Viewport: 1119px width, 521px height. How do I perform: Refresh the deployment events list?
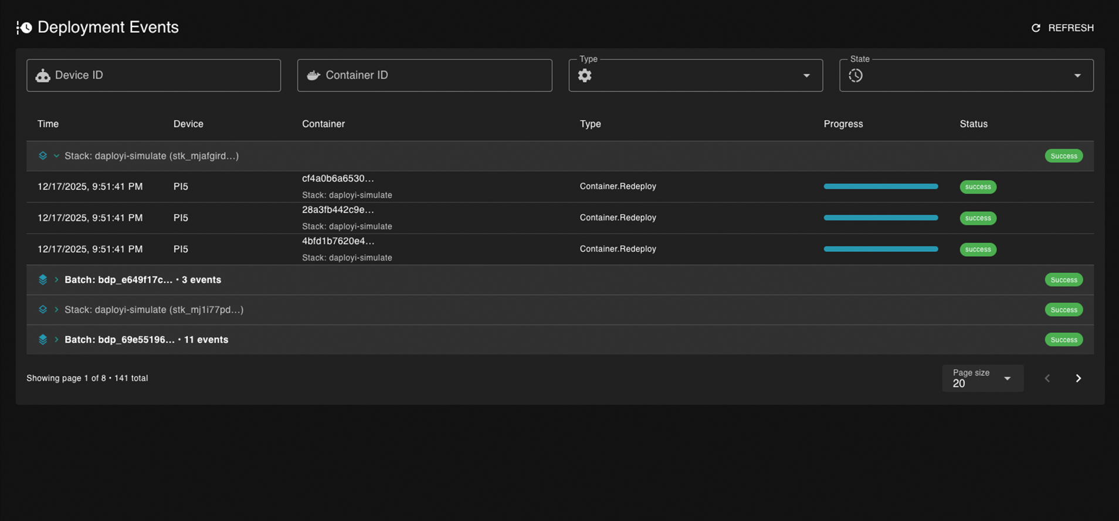click(1063, 28)
